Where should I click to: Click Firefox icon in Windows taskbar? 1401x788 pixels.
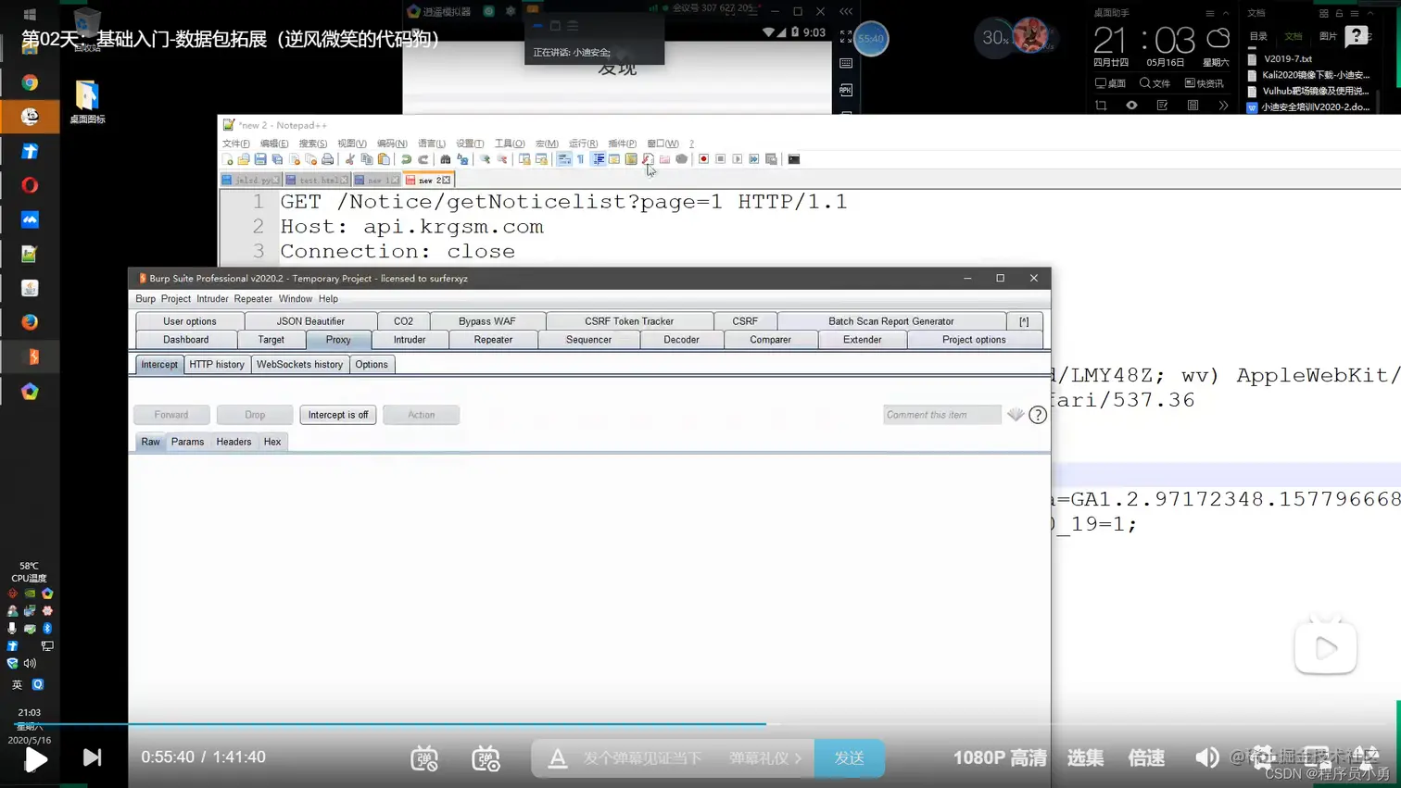(x=30, y=322)
